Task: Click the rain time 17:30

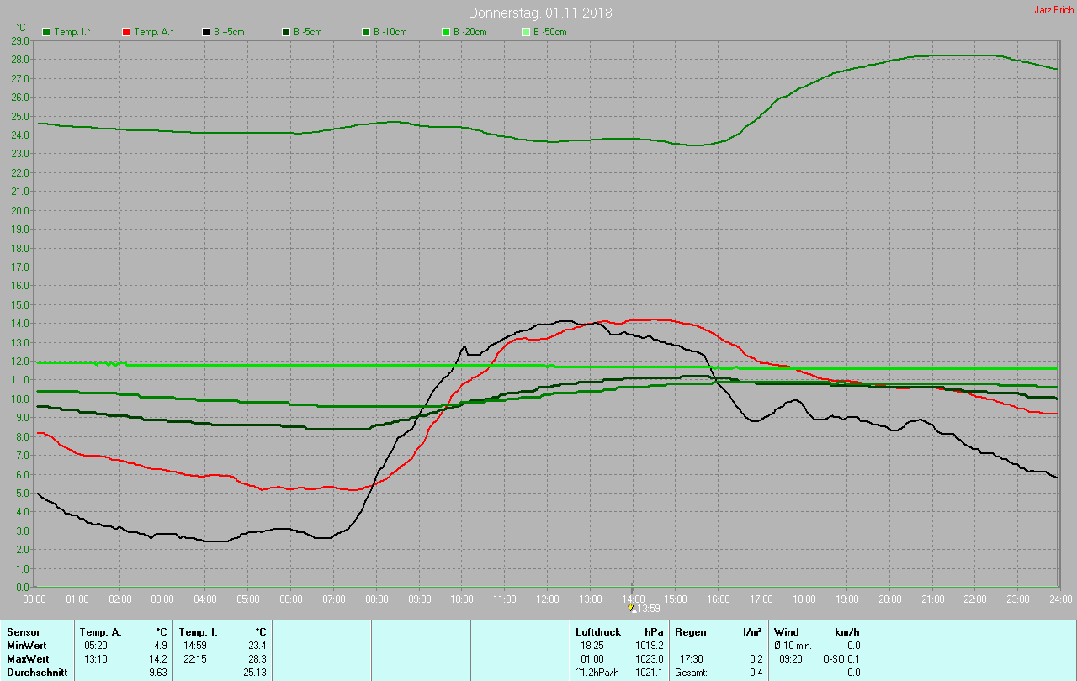Action: click(x=691, y=658)
